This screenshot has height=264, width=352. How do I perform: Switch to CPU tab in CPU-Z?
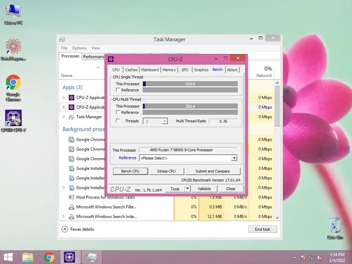click(x=116, y=70)
